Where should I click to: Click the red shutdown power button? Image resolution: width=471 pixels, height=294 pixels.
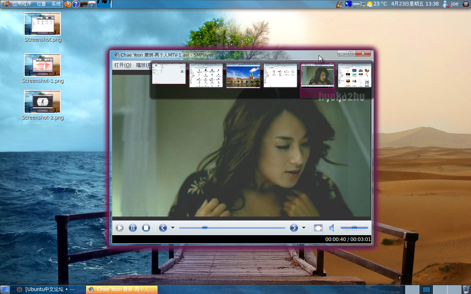[x=466, y=4]
